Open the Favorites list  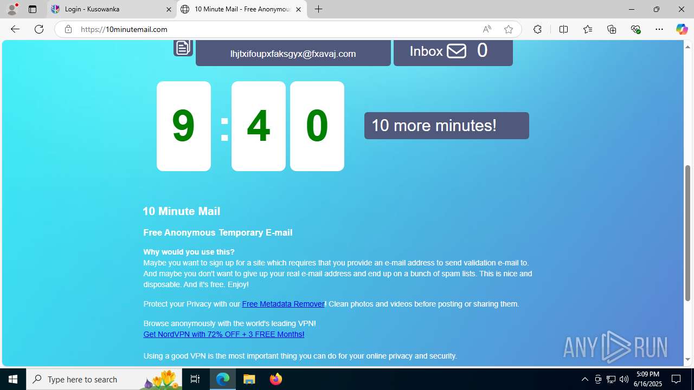point(588,29)
